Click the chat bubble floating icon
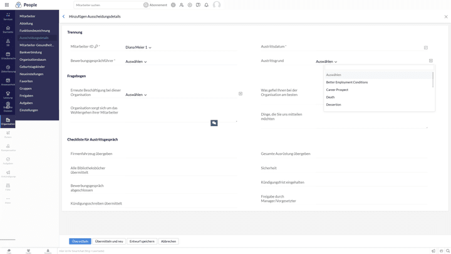 tap(214, 123)
